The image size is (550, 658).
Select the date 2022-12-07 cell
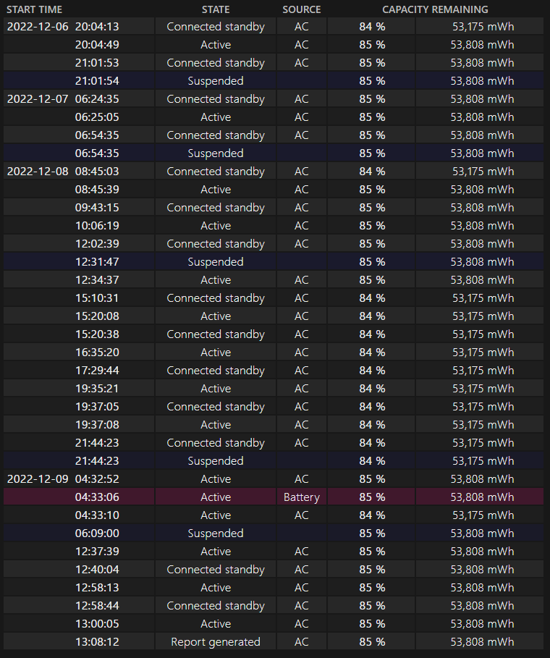[x=38, y=98]
